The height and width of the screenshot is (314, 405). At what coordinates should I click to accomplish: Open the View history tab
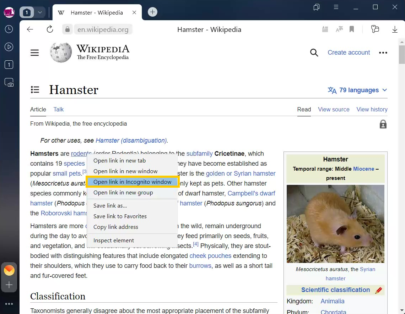point(372,109)
